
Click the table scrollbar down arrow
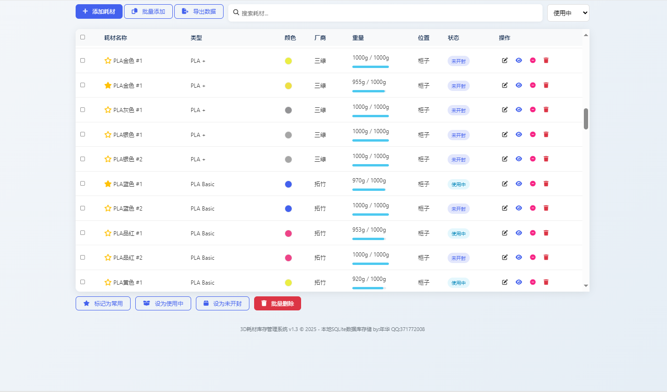tap(586, 286)
